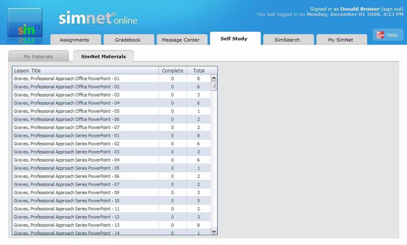Click the lesson list scrollbar thumb
The height and width of the screenshot is (245, 407).
click(x=214, y=86)
